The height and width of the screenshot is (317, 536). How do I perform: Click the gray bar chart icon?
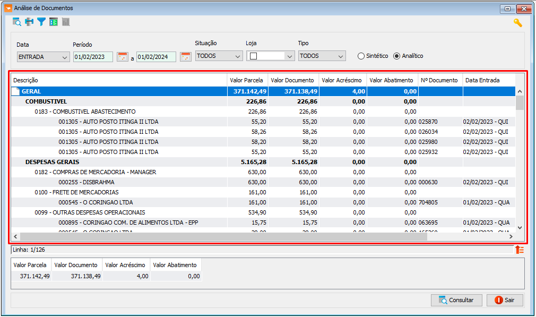[x=66, y=22]
